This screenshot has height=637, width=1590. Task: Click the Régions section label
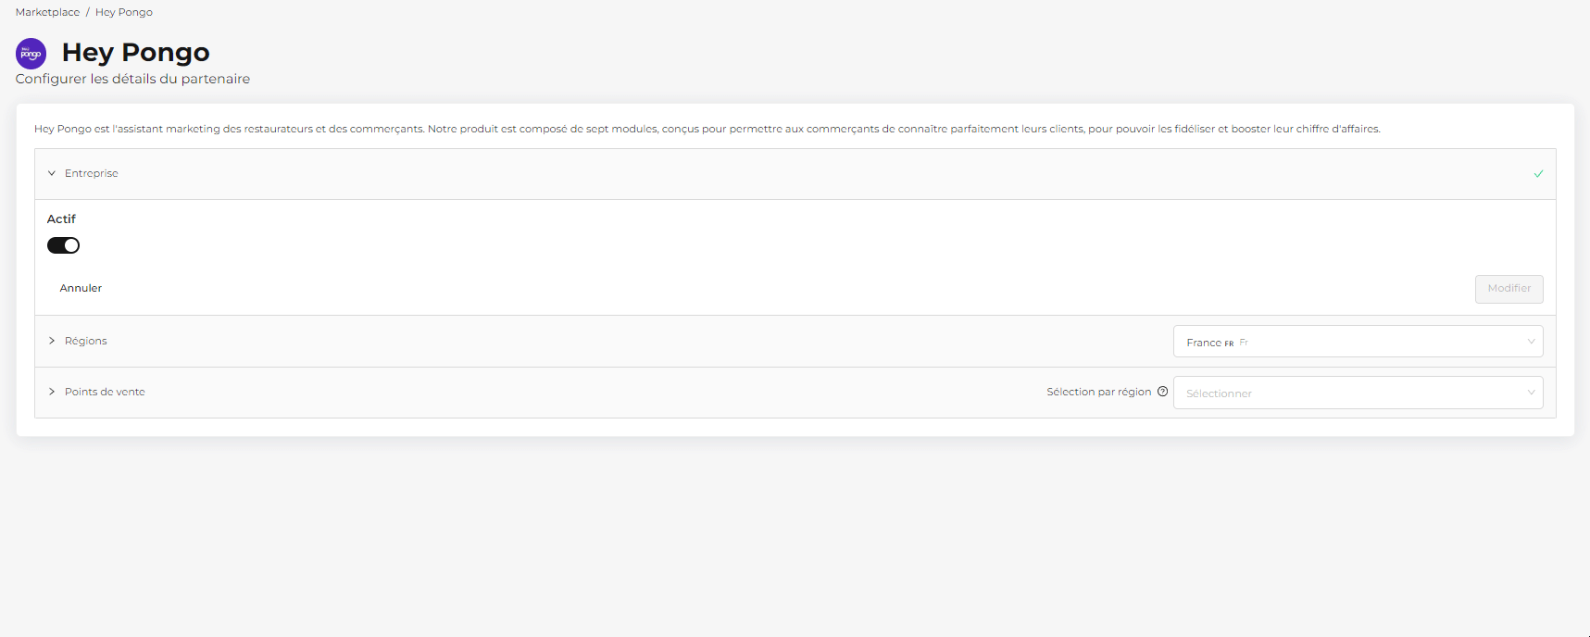[86, 341]
